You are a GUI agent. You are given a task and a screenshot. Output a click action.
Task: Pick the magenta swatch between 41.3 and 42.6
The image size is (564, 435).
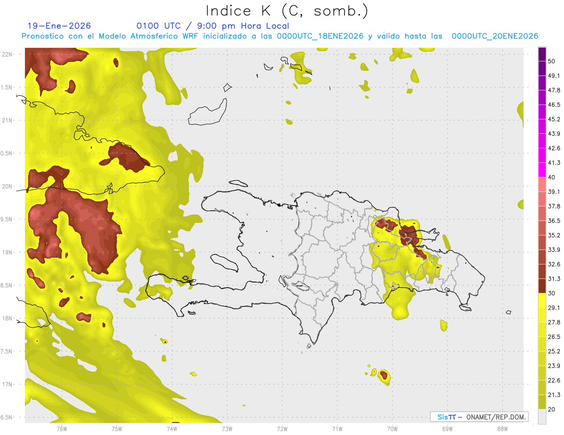point(542,155)
